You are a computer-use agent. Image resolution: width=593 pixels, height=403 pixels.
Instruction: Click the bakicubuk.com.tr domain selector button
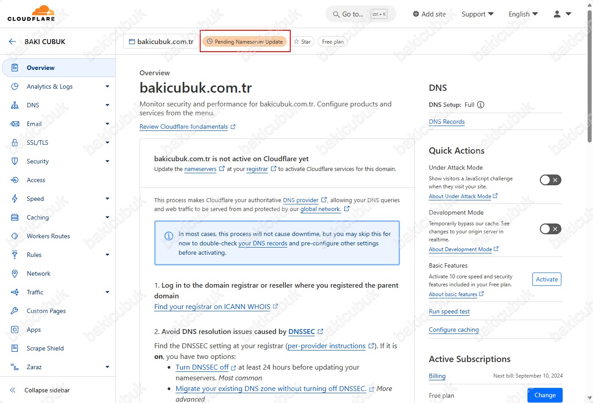click(x=161, y=41)
